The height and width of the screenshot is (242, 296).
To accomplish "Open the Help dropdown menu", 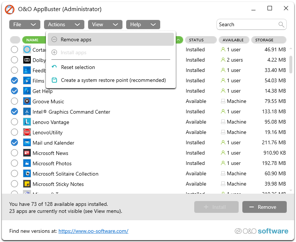I will pos(143,25).
